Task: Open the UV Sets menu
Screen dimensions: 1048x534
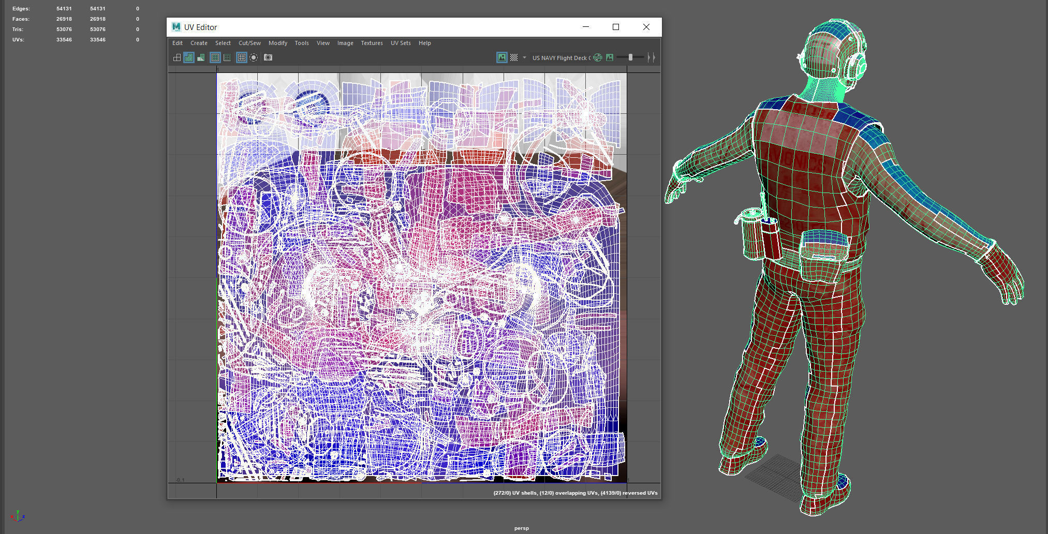Action: (401, 43)
